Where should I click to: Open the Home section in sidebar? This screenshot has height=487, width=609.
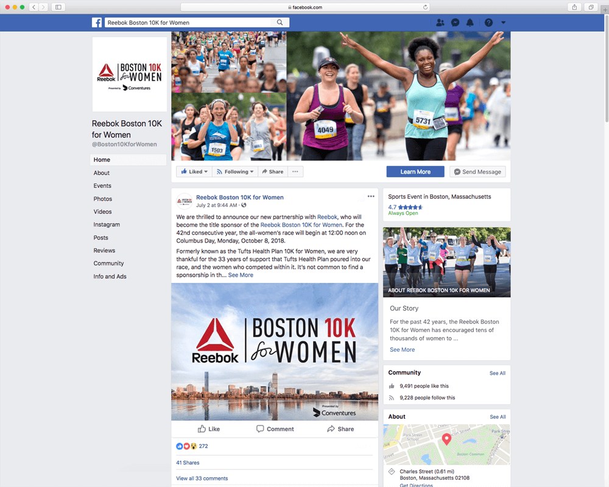(x=128, y=160)
